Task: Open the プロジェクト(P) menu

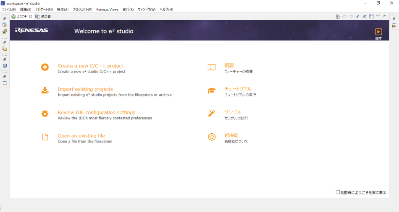Action: point(82,9)
